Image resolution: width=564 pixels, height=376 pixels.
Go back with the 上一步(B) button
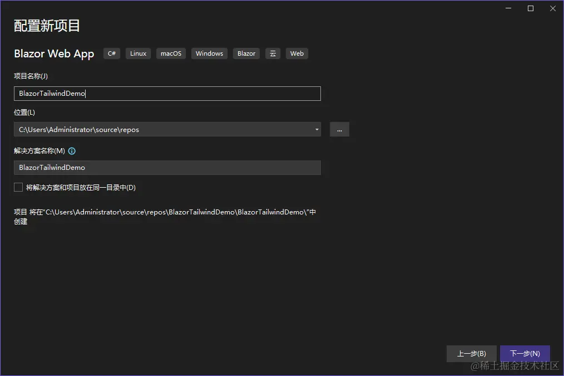[471, 353]
